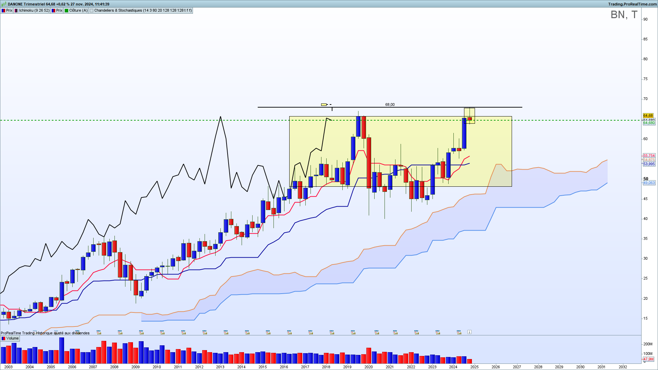
Task: Open the dividend event marker for 2010
Action: pos(162,332)
